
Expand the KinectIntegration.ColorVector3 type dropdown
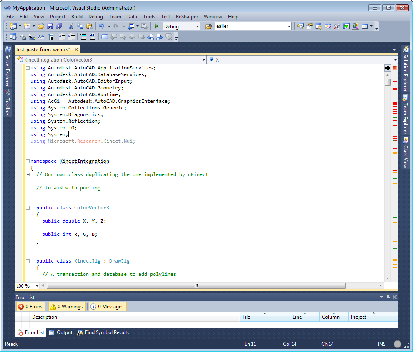203,60
